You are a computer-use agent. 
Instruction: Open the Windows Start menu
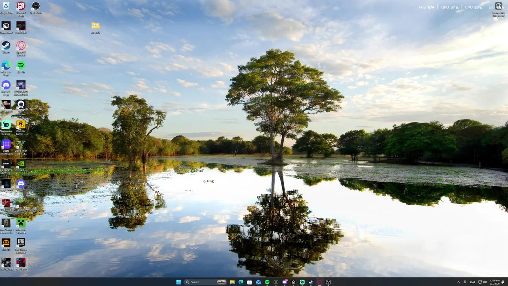[179, 282]
